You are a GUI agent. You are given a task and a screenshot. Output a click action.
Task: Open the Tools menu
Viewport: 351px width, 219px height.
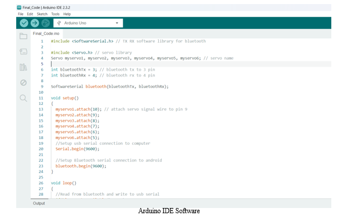click(55, 14)
